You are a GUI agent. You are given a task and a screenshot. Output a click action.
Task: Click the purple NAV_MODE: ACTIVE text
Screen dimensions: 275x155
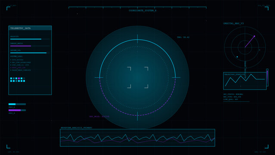(x=99, y=116)
